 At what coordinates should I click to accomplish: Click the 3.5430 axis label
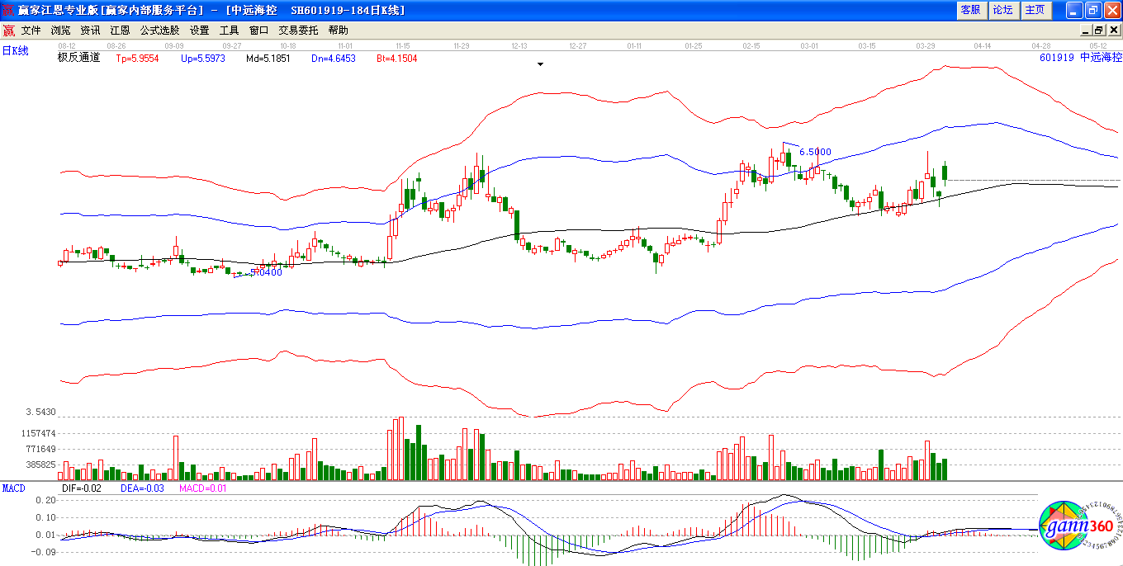click(x=40, y=412)
